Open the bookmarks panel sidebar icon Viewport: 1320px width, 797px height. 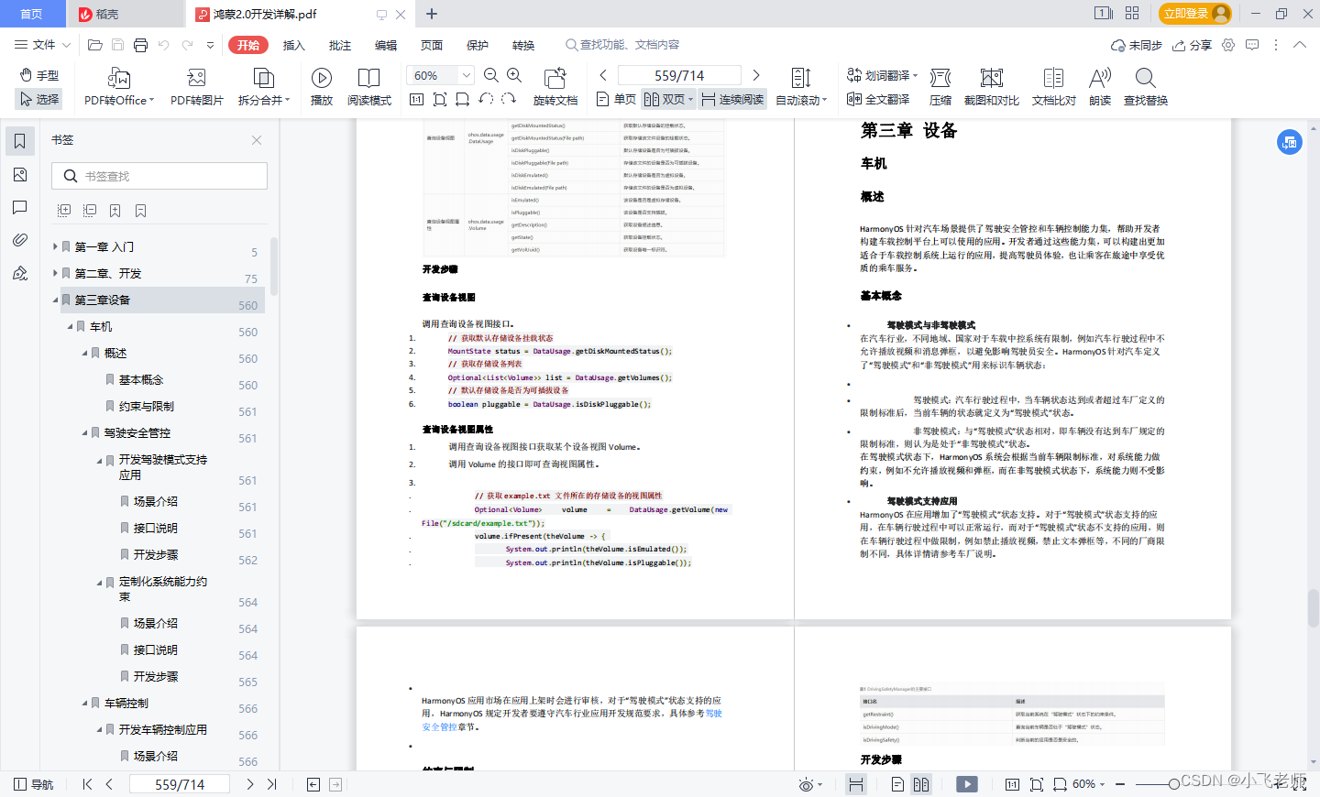[19, 141]
